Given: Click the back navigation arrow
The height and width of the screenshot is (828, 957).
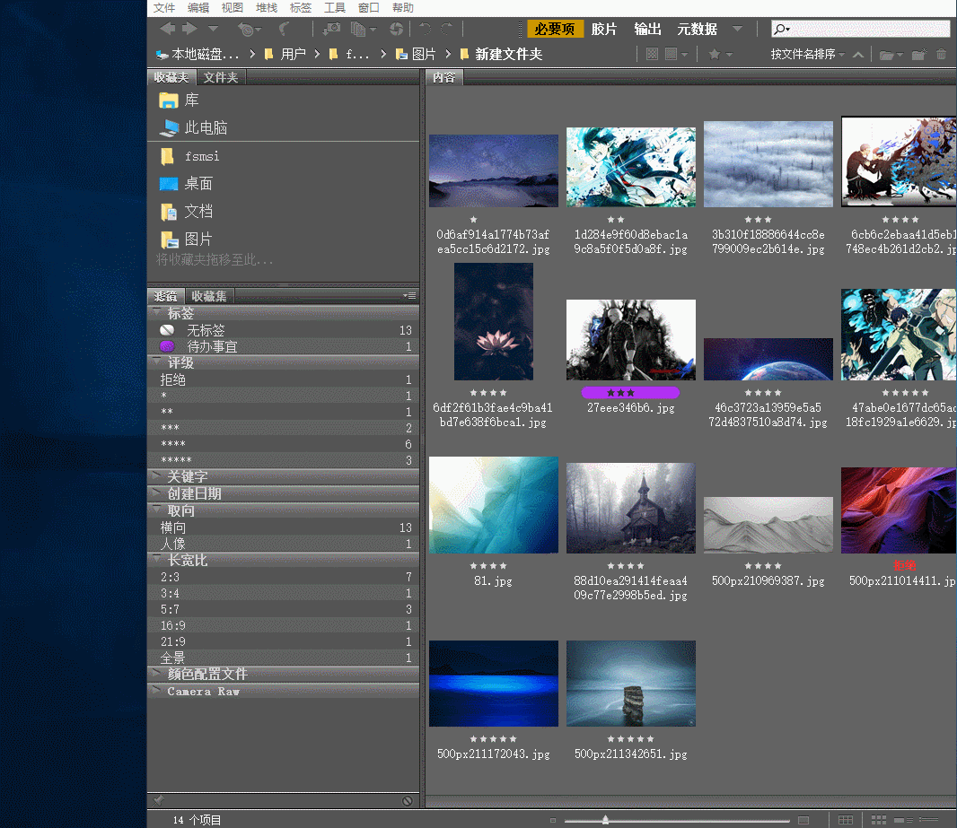Looking at the screenshot, I should pos(167,30).
